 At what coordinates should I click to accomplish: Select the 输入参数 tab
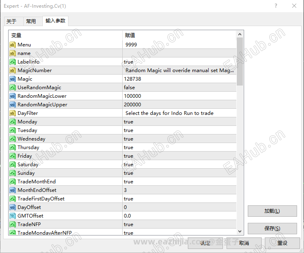pyautogui.click(x=55, y=21)
